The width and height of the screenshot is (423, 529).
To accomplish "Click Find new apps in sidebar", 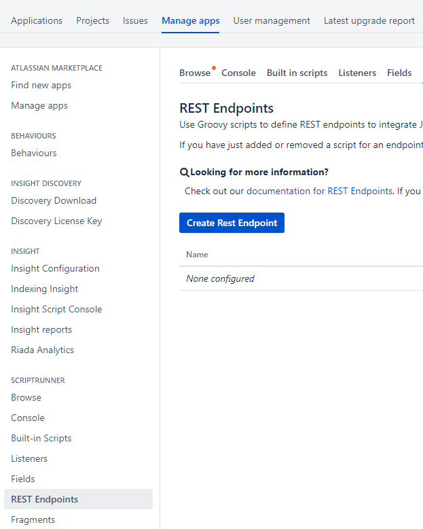I will point(41,86).
